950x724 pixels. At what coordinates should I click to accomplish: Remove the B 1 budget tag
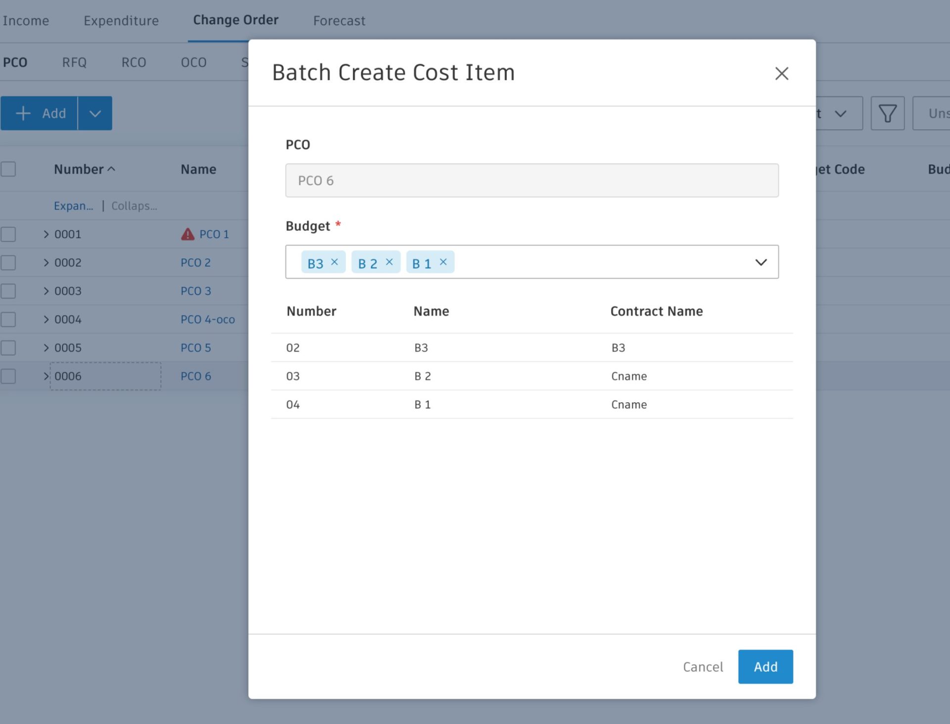point(444,261)
